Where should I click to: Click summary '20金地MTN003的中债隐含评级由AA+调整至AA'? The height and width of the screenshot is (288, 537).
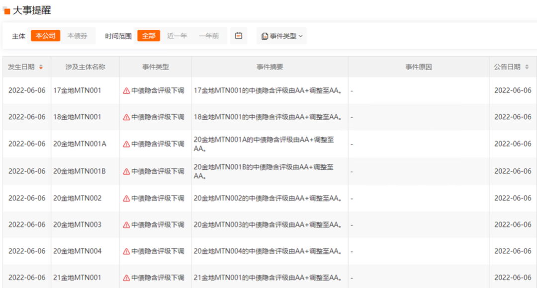click(268, 225)
